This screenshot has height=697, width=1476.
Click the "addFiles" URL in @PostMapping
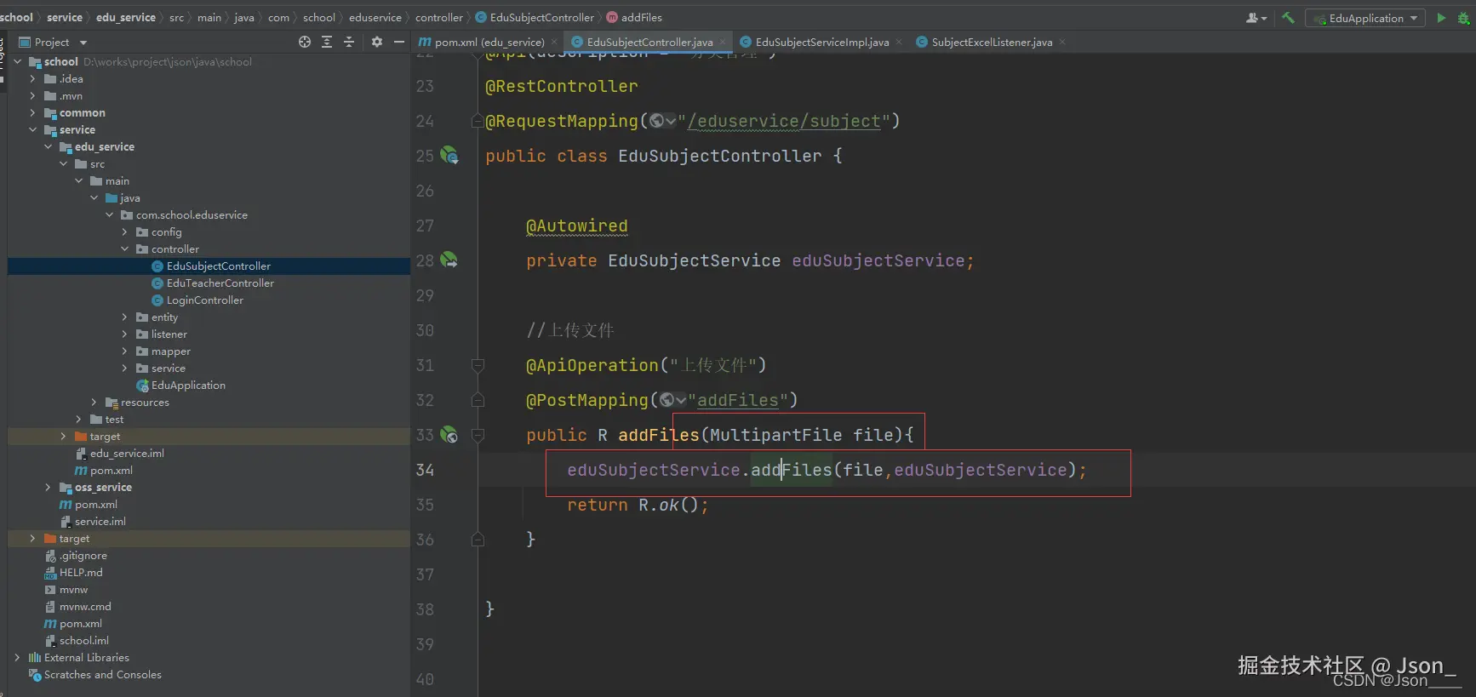click(738, 400)
